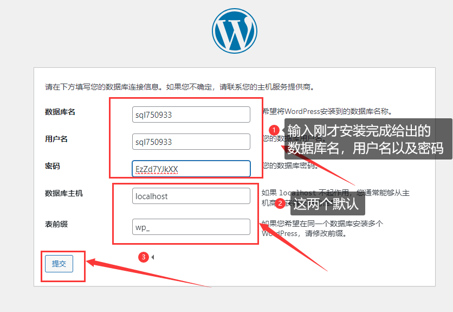453x312 pixels.
Task: Click the 密码 label
Action: 53,166
